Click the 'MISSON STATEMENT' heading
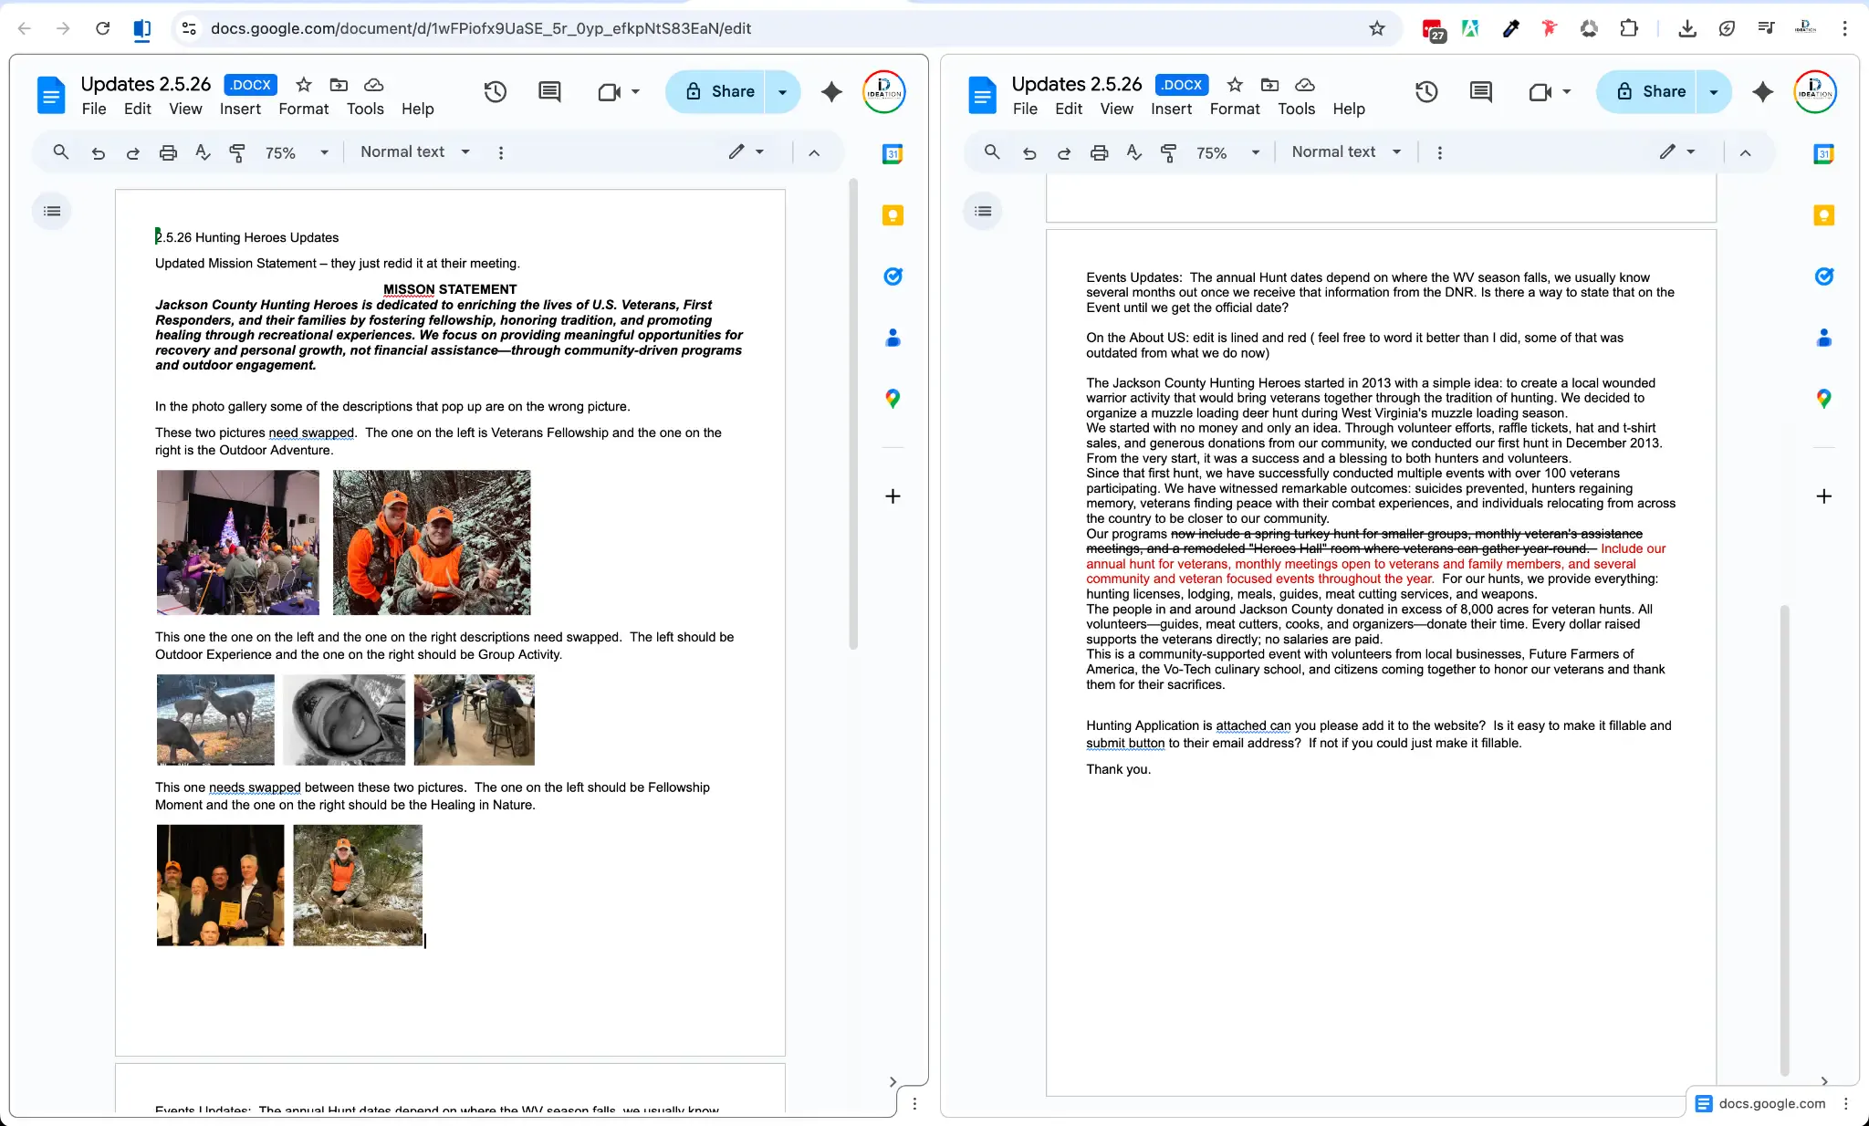The image size is (1869, 1126). 450,289
